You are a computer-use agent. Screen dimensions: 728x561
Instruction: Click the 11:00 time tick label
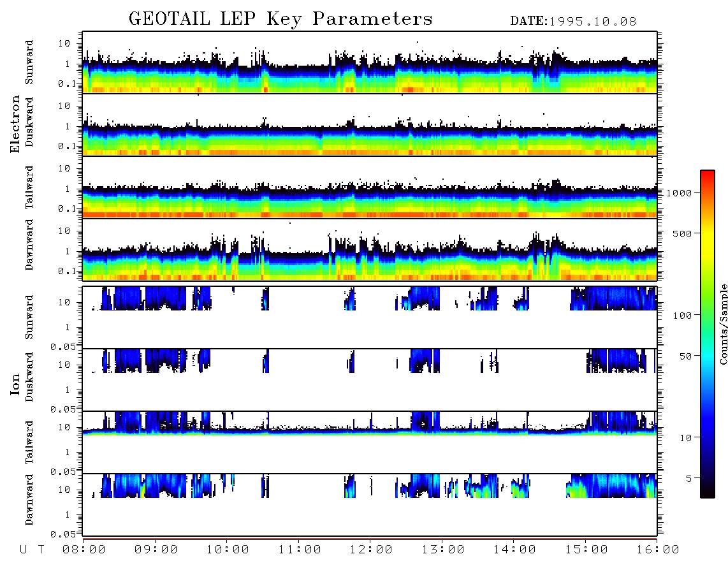(300, 550)
